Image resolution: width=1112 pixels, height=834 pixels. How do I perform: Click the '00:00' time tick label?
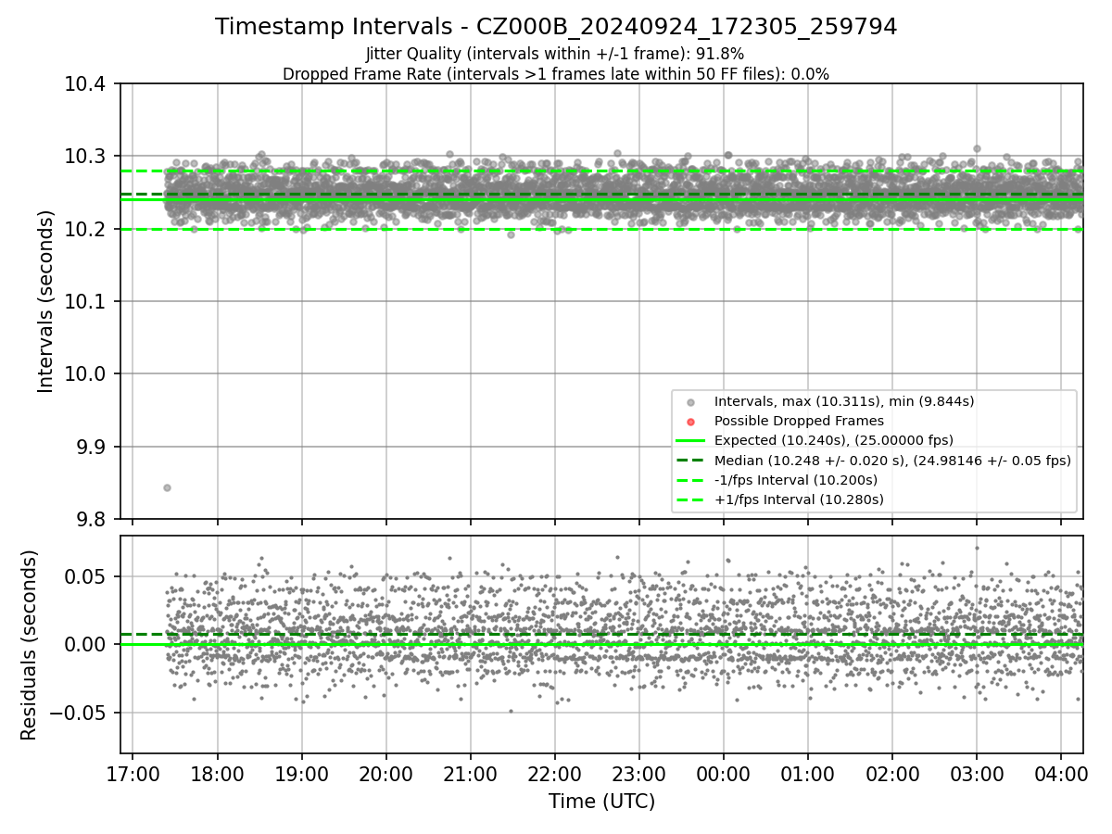coord(723,773)
